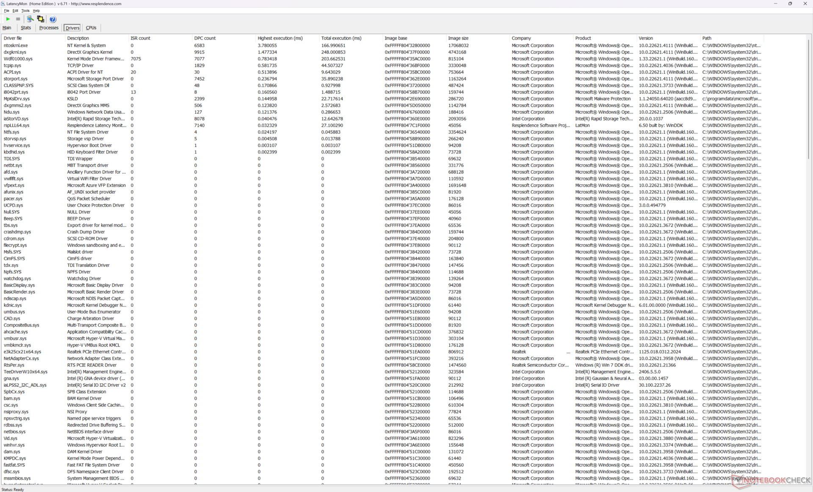Open help with blue question mark icon
Screen dimensions: 813x492
tap(53, 19)
